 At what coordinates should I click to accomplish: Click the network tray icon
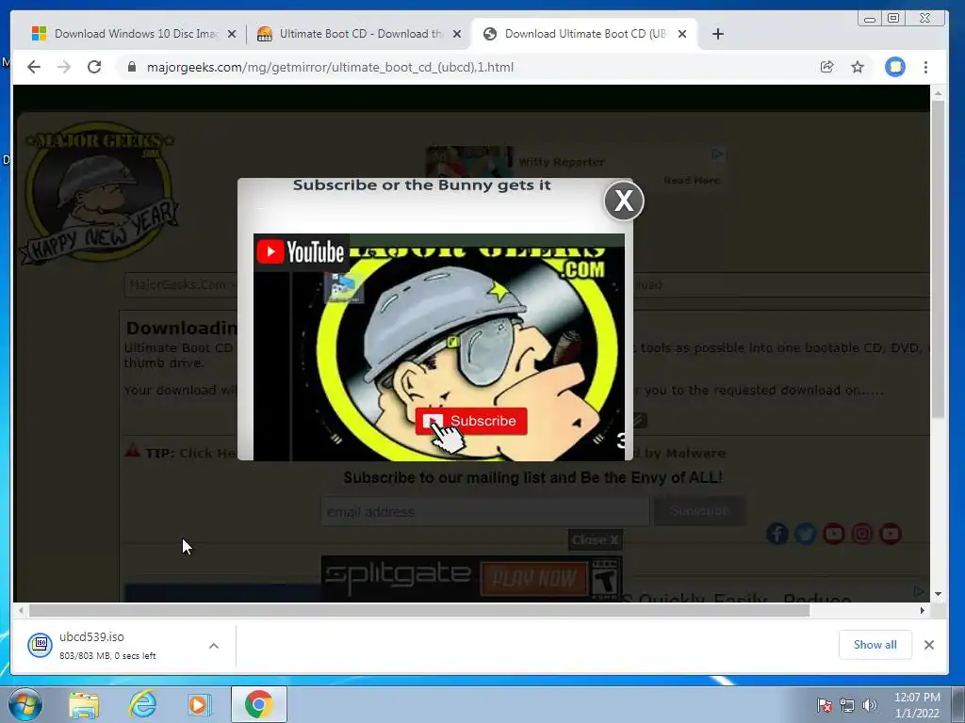pyautogui.click(x=847, y=705)
